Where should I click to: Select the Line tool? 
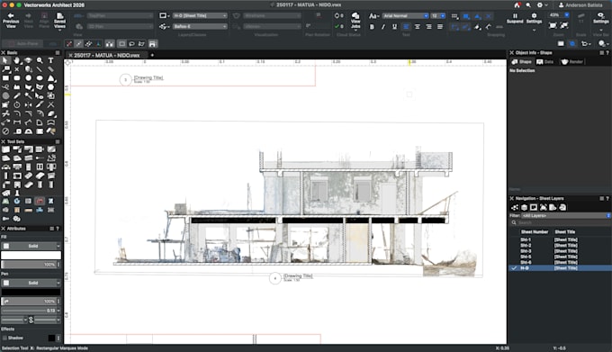(40, 69)
